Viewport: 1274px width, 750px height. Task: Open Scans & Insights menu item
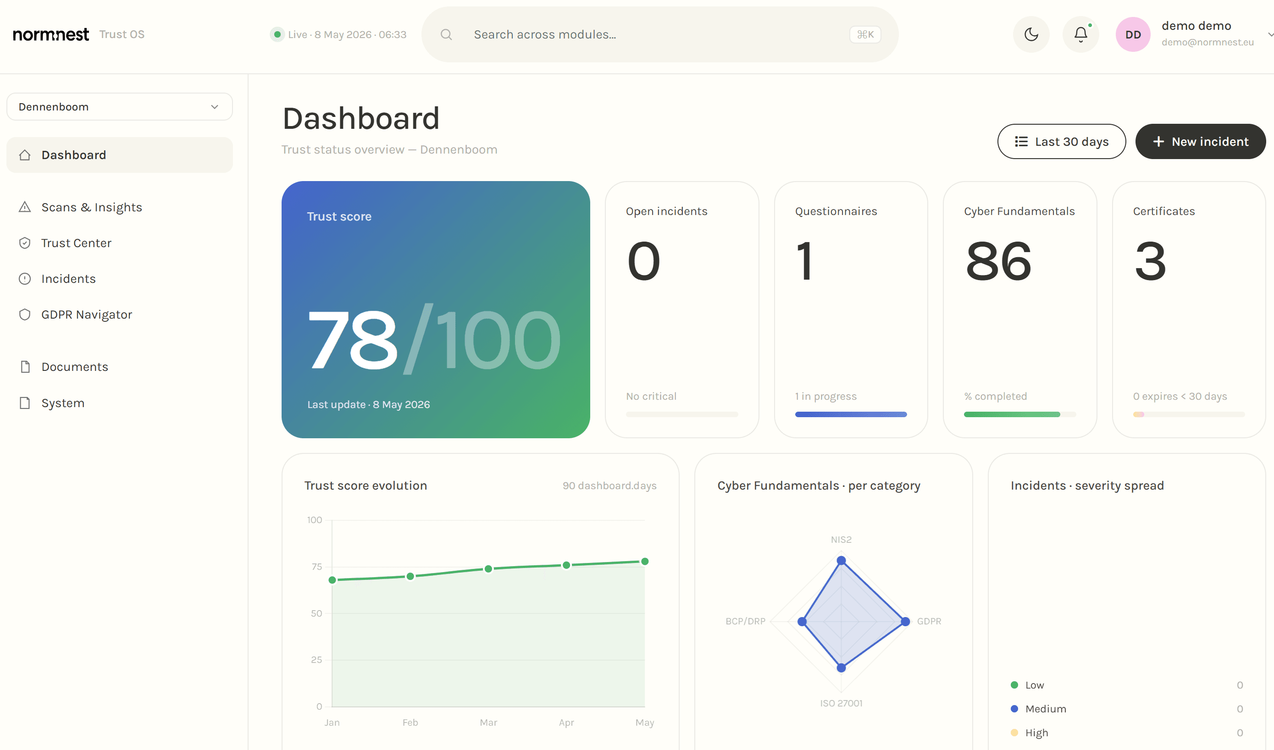point(119,207)
